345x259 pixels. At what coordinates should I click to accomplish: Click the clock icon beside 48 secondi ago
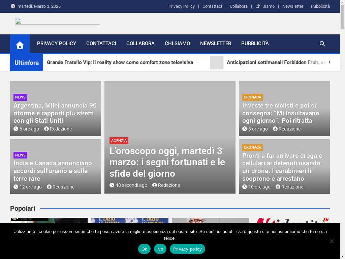tap(112, 185)
